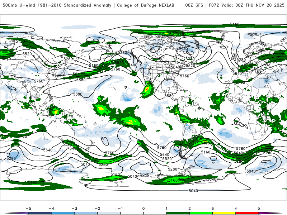The image size is (287, 215).
Task: Click the '-1' colorbar label
Action: 121,209
